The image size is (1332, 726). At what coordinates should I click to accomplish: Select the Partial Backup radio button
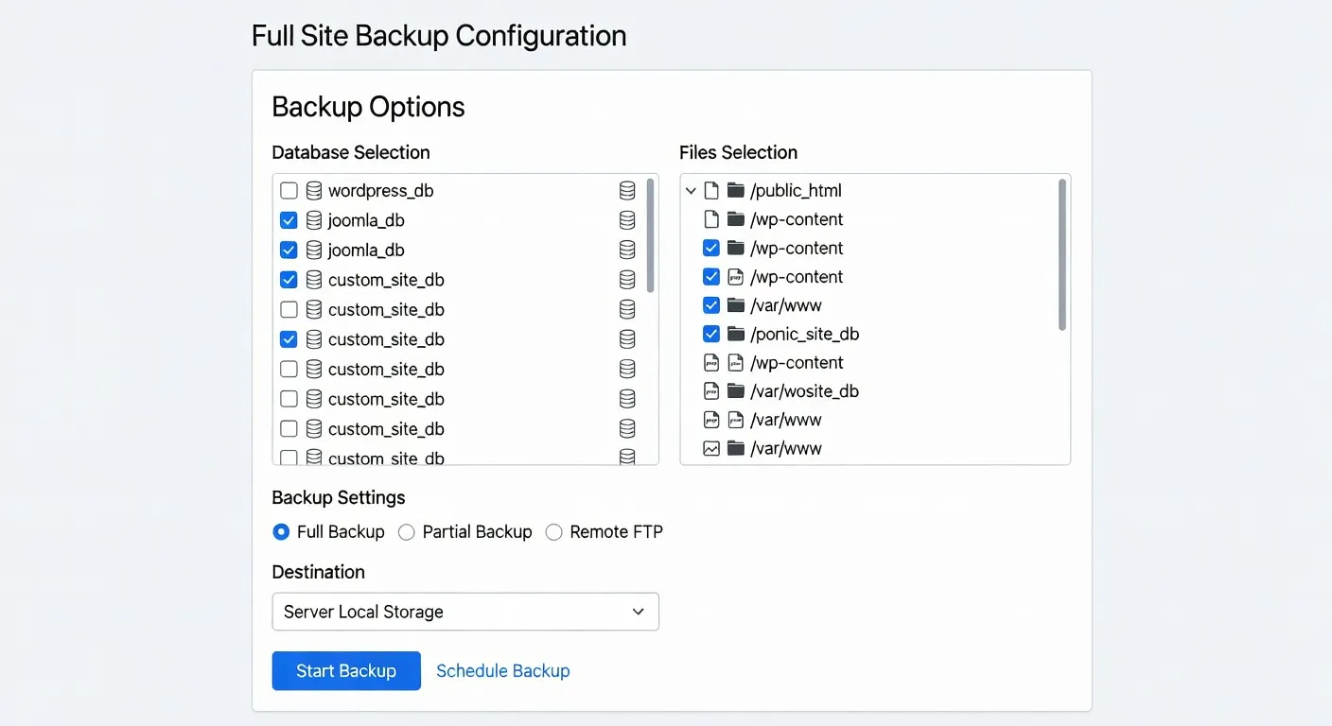pos(406,532)
